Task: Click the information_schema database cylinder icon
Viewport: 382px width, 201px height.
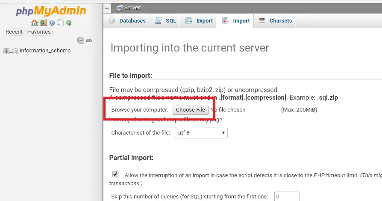Action: pos(15,51)
